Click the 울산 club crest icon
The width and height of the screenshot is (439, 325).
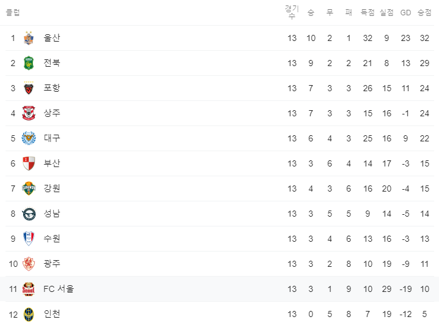tap(29, 38)
